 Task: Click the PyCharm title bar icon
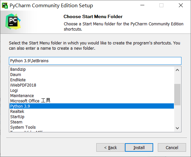coord(5,6)
